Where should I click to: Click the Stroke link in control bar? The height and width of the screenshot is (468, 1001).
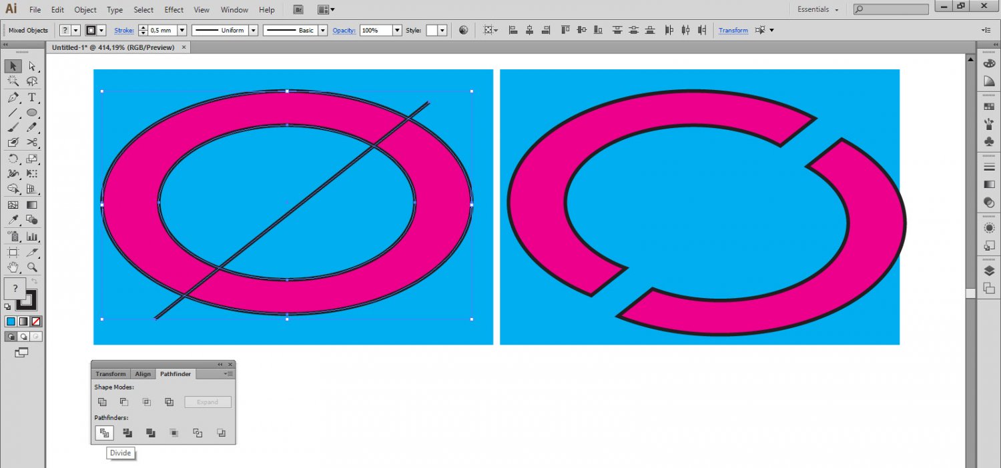tap(124, 30)
